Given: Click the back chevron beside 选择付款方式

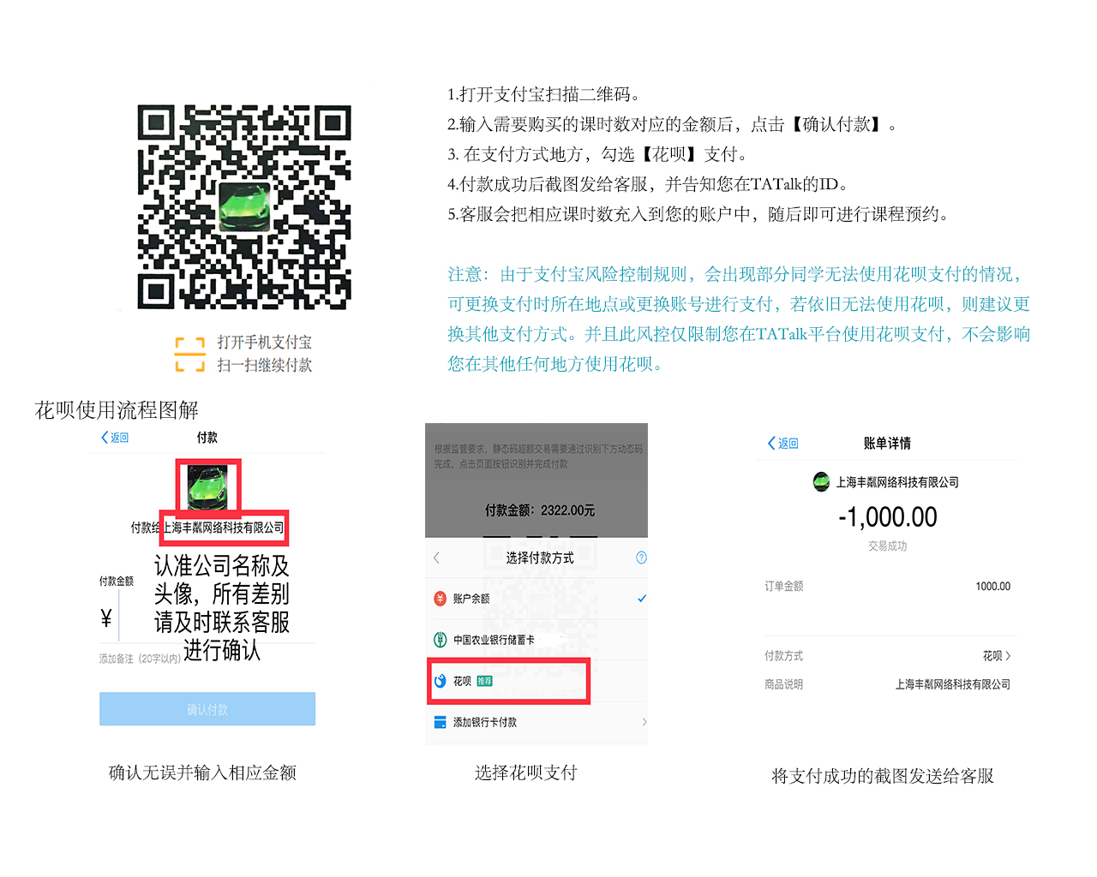Looking at the screenshot, I should (x=436, y=558).
